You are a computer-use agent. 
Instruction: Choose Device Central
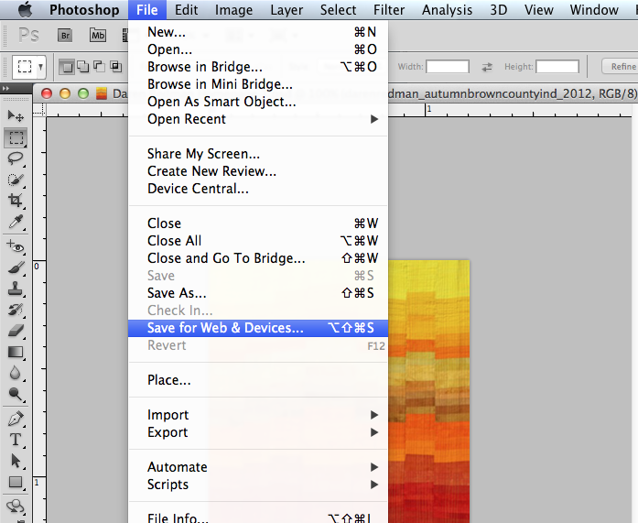258,189
